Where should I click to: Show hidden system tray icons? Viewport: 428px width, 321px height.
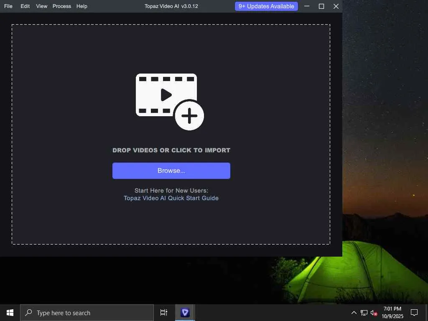click(x=354, y=313)
